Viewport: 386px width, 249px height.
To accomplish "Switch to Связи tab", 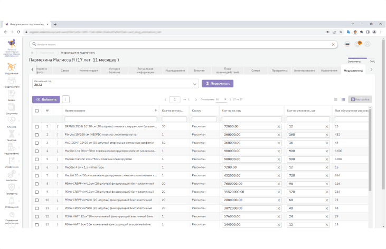I will tap(65, 71).
